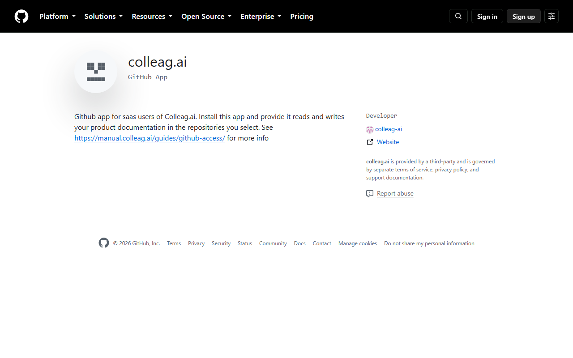
Task: Click the Report abuse link
Action: pos(395,193)
